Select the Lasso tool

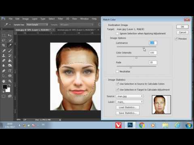click(x=4, y=40)
